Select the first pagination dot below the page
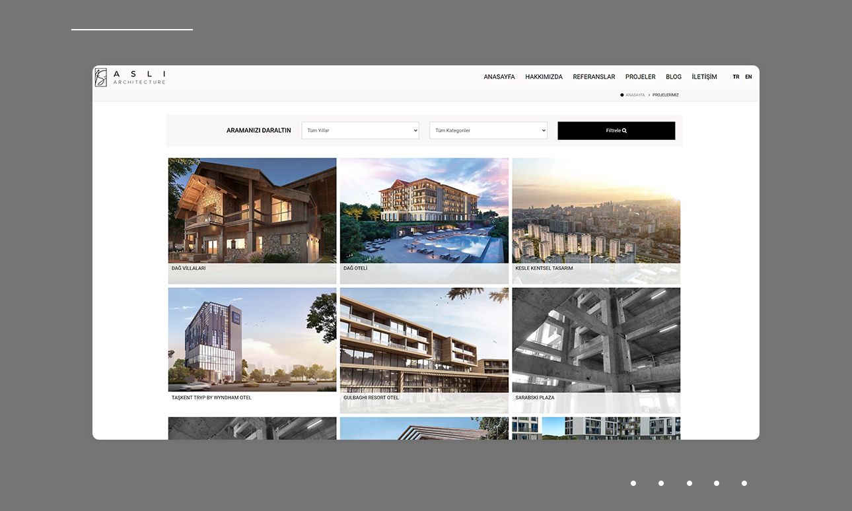Viewport: 852px width, 511px height. (633, 483)
